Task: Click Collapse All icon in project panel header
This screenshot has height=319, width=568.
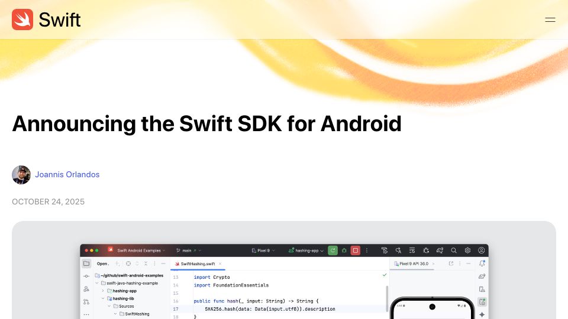Action: pyautogui.click(x=146, y=263)
